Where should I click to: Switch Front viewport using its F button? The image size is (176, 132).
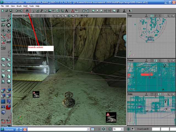[155, 60]
